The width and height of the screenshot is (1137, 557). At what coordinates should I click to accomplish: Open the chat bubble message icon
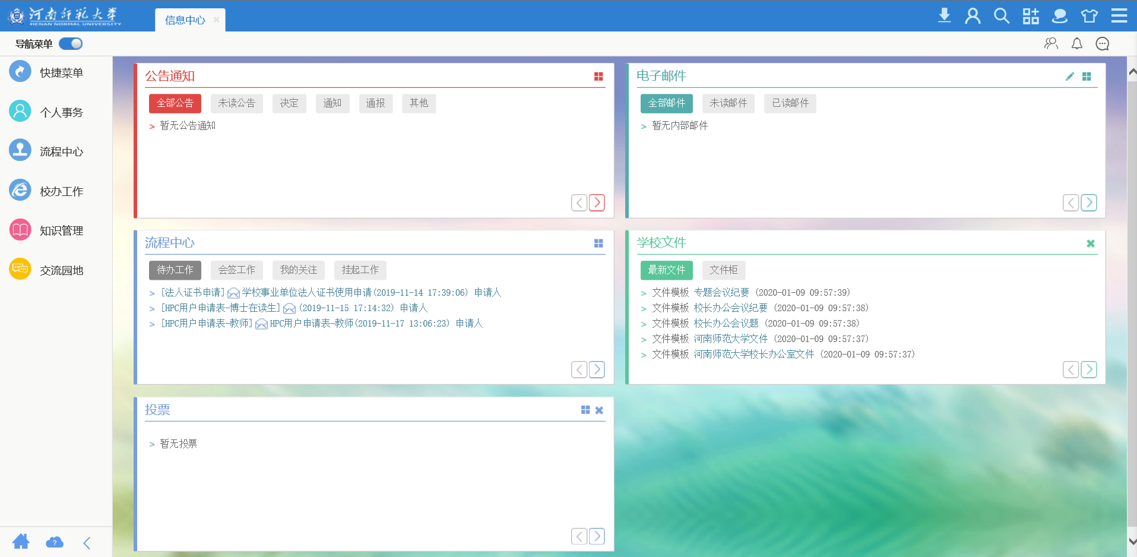[1102, 44]
